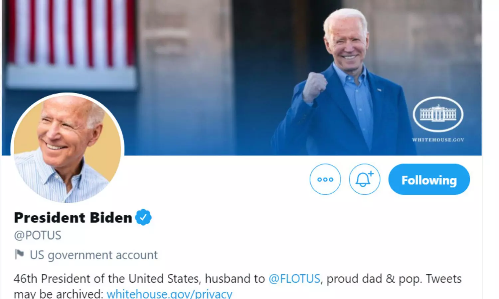Open the circular profile picture
The image size is (499, 299).
pyautogui.click(x=68, y=149)
